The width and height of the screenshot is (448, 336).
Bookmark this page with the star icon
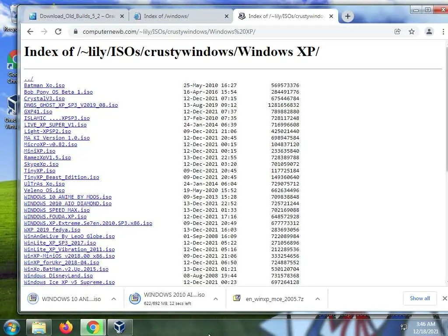coord(411,31)
